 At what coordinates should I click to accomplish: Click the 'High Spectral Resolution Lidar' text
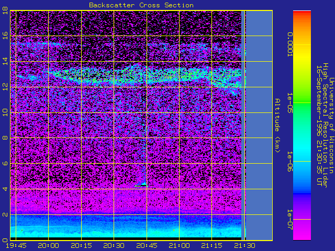coord(326,125)
